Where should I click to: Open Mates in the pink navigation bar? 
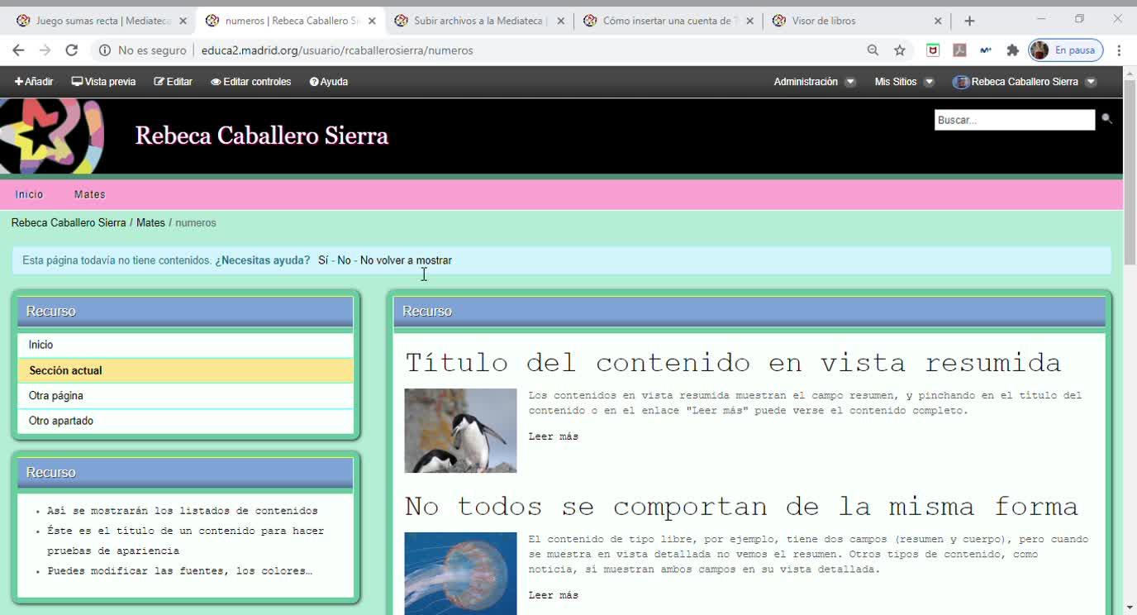(x=90, y=194)
